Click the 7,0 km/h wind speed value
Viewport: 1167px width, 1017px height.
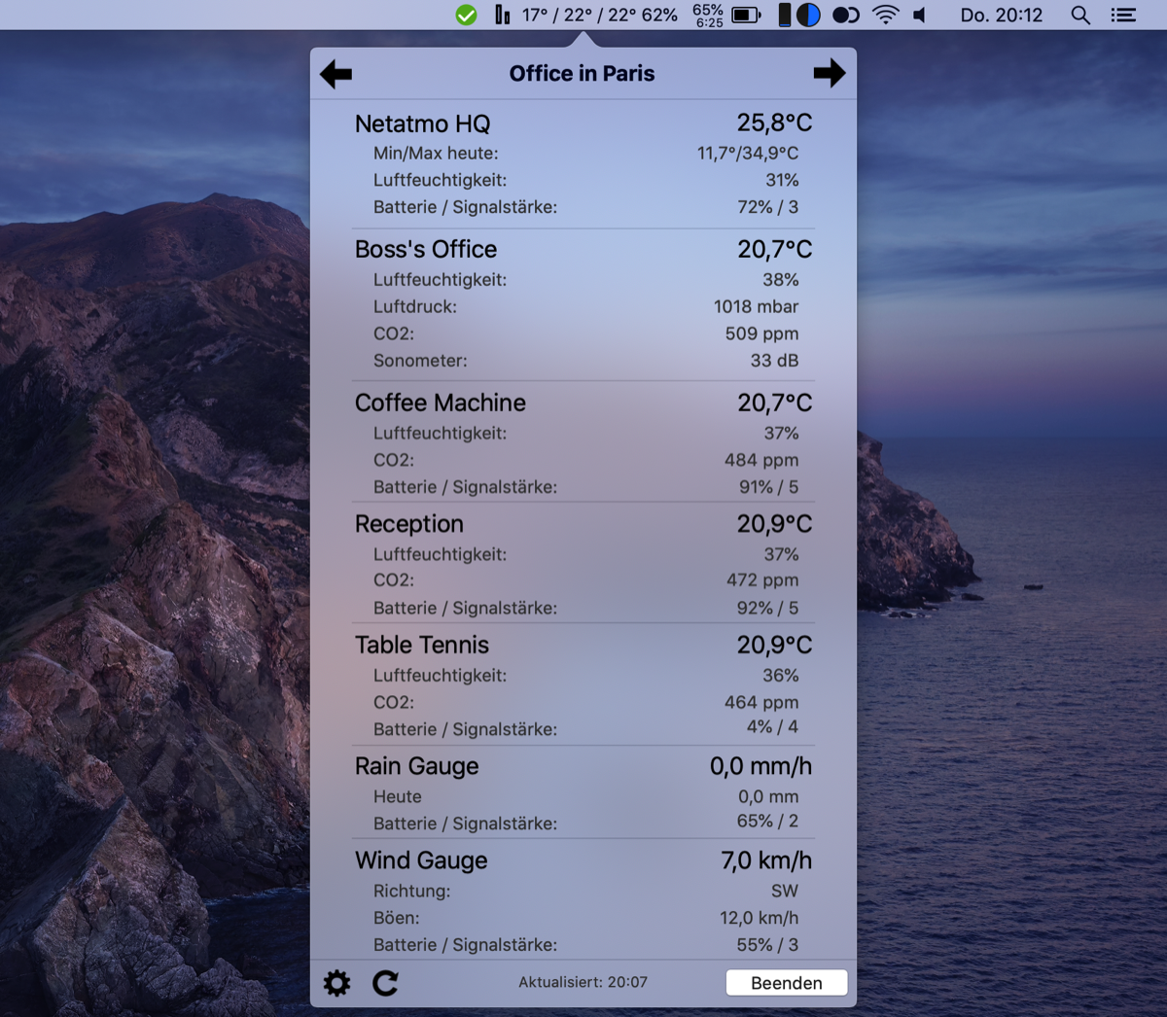pyautogui.click(x=766, y=860)
